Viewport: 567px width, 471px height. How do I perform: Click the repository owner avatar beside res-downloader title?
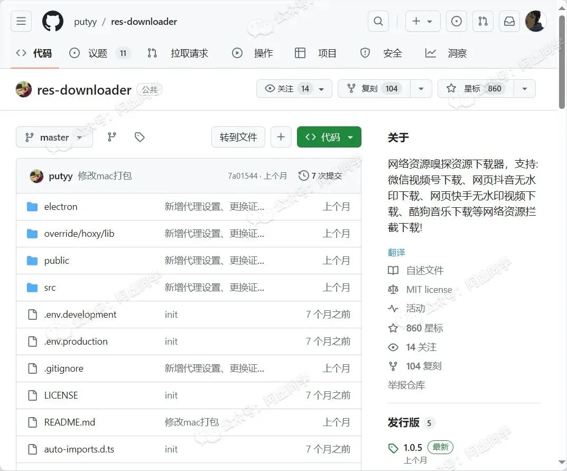(x=23, y=89)
